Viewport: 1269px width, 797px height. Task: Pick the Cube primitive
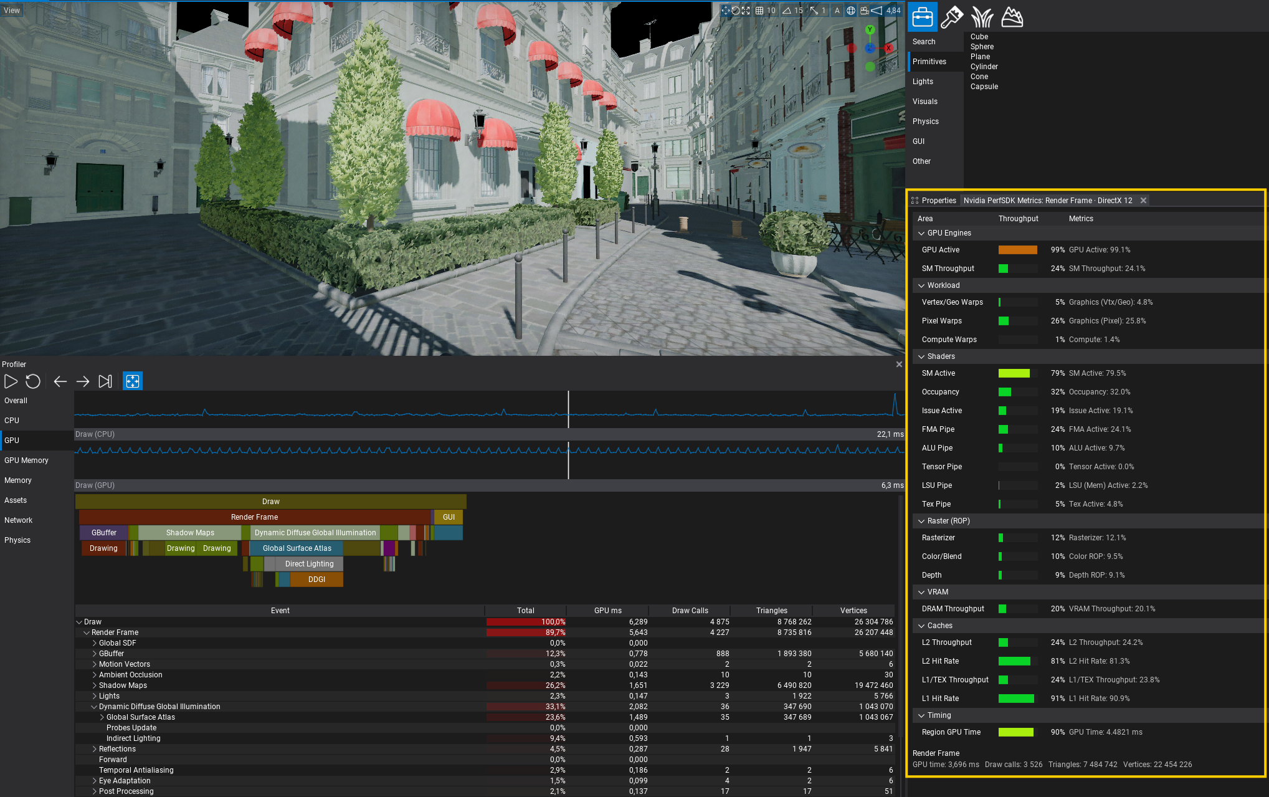tap(979, 37)
